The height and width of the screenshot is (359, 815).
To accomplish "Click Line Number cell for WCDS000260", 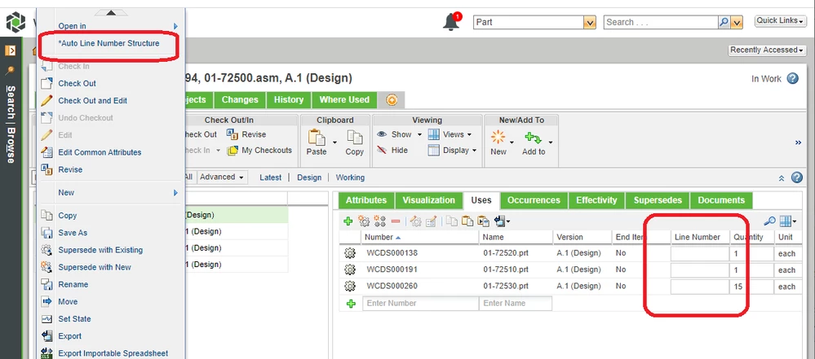I will [x=700, y=287].
